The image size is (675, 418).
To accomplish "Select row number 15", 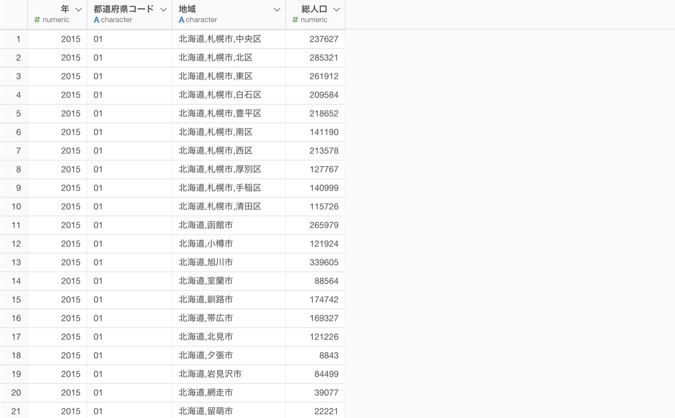I will pos(14,300).
